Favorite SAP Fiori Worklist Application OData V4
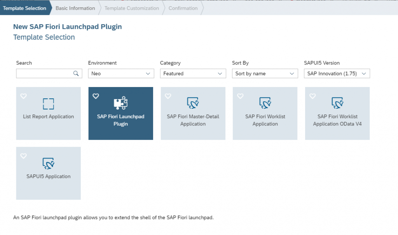 pyautogui.click(x=312, y=96)
